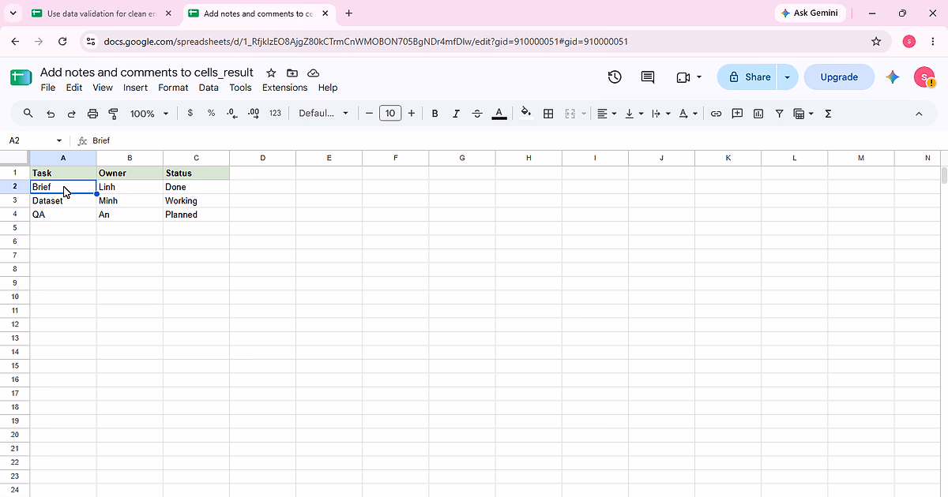
Task: Click the Print icon
Action: (x=92, y=114)
